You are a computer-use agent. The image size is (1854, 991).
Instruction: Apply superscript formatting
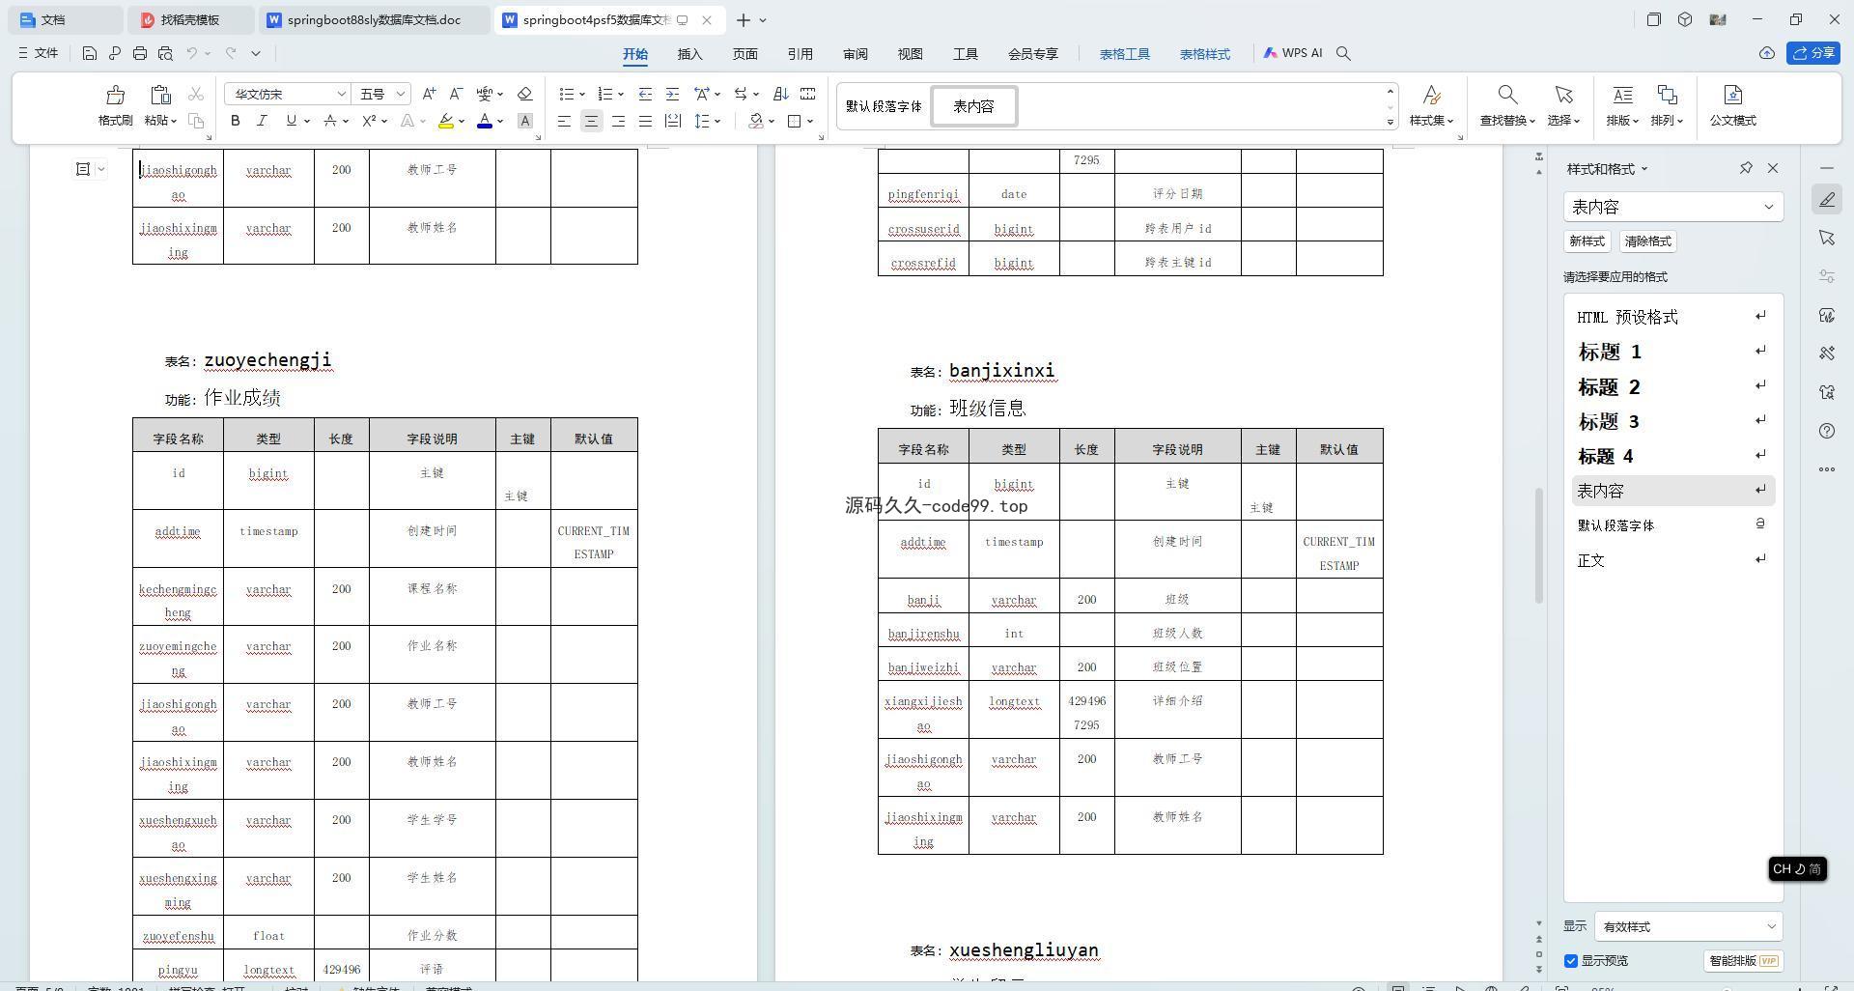[369, 121]
